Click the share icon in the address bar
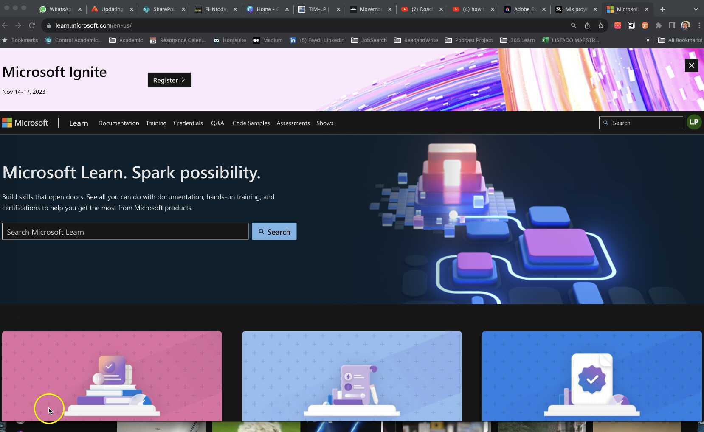This screenshot has height=432, width=704. 587,25
